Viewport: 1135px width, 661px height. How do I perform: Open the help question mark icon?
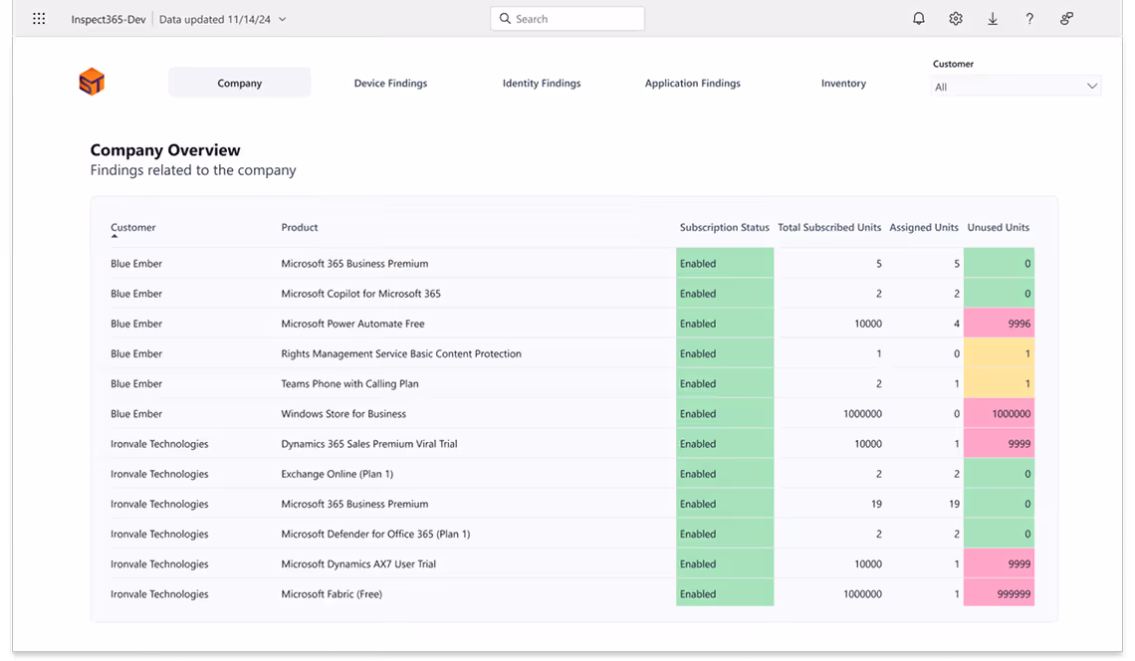[1029, 19]
